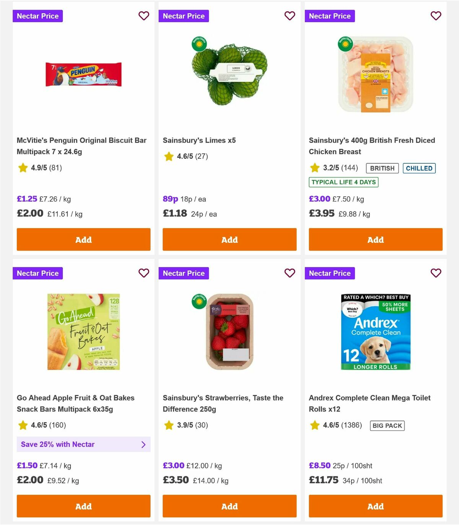Screen dimensions: 459x525
Task: Favourite the Andrex Complete Clean toilet rolls
Action: (436, 273)
